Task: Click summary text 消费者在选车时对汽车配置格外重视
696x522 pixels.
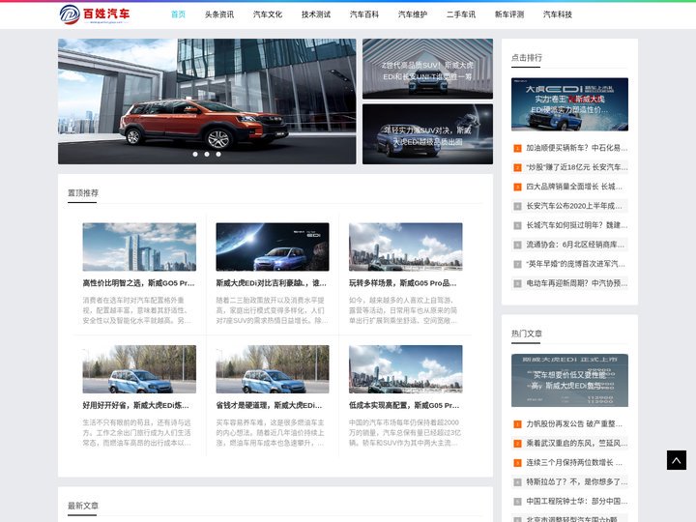Action: [x=136, y=310]
